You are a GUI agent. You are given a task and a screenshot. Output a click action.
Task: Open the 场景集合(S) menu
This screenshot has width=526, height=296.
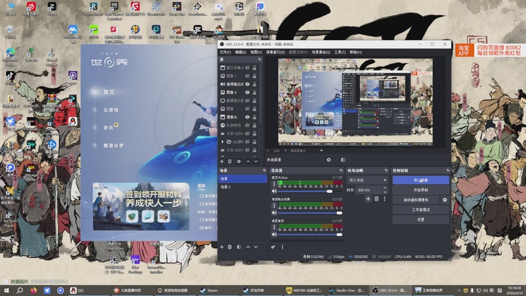(321, 53)
